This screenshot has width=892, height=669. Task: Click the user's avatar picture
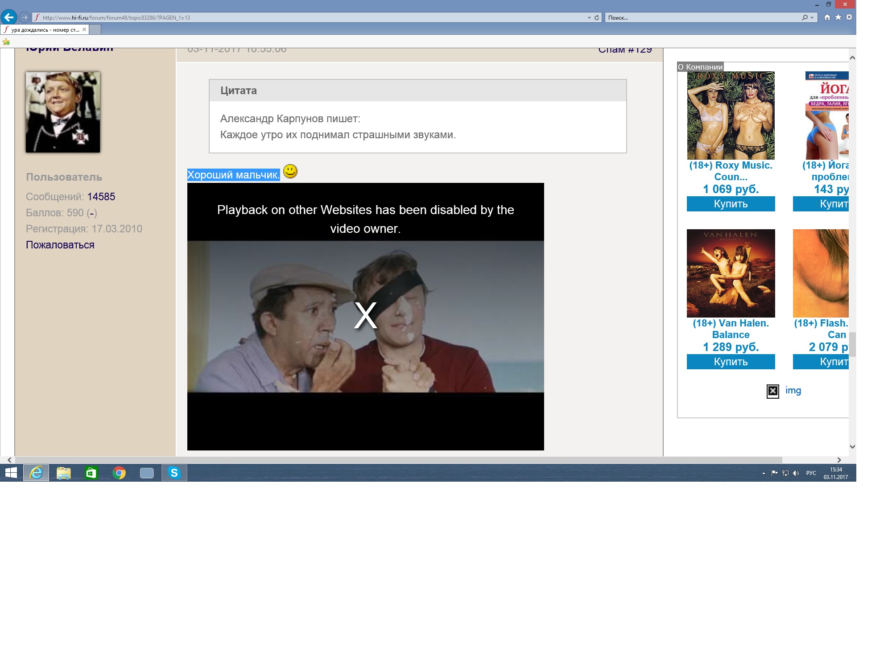coord(63,112)
